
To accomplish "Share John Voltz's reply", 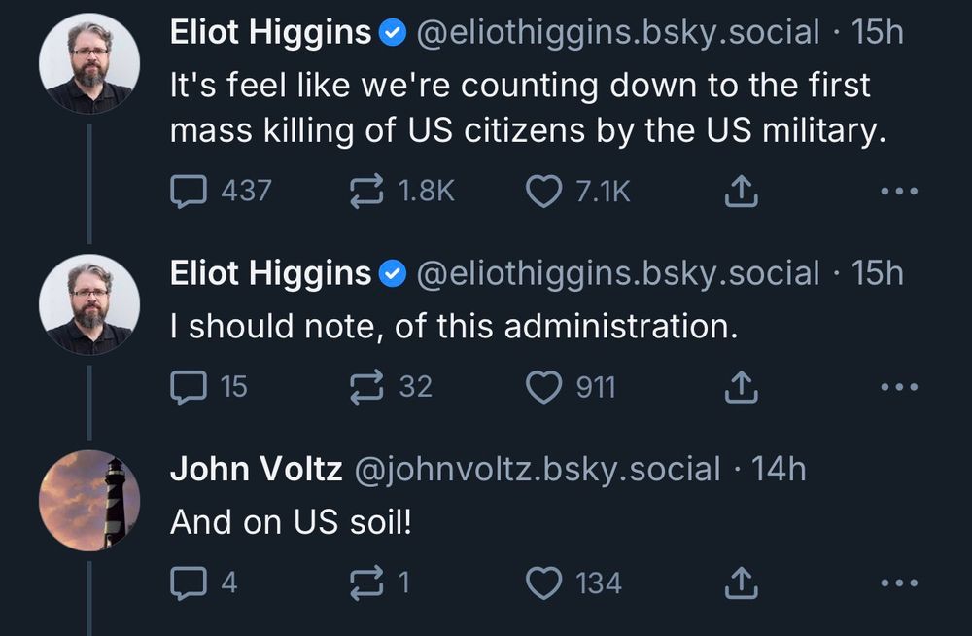I will click(740, 582).
